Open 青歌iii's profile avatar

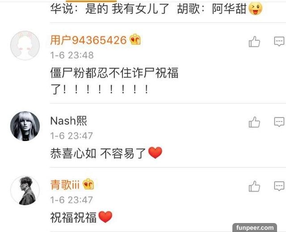coord(25,190)
